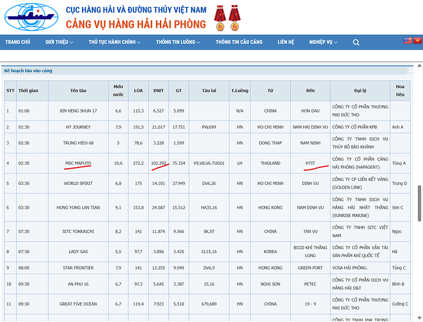The image size is (423, 322).
Task: Click the DWT value 102.292
Action: pos(159,163)
